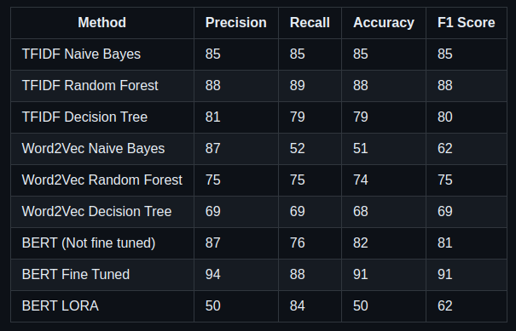Select the Word2Vec Naive Bayes method cell

coord(102,149)
